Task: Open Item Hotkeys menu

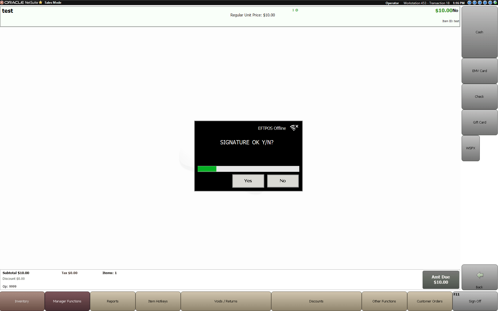Action: tap(158, 301)
